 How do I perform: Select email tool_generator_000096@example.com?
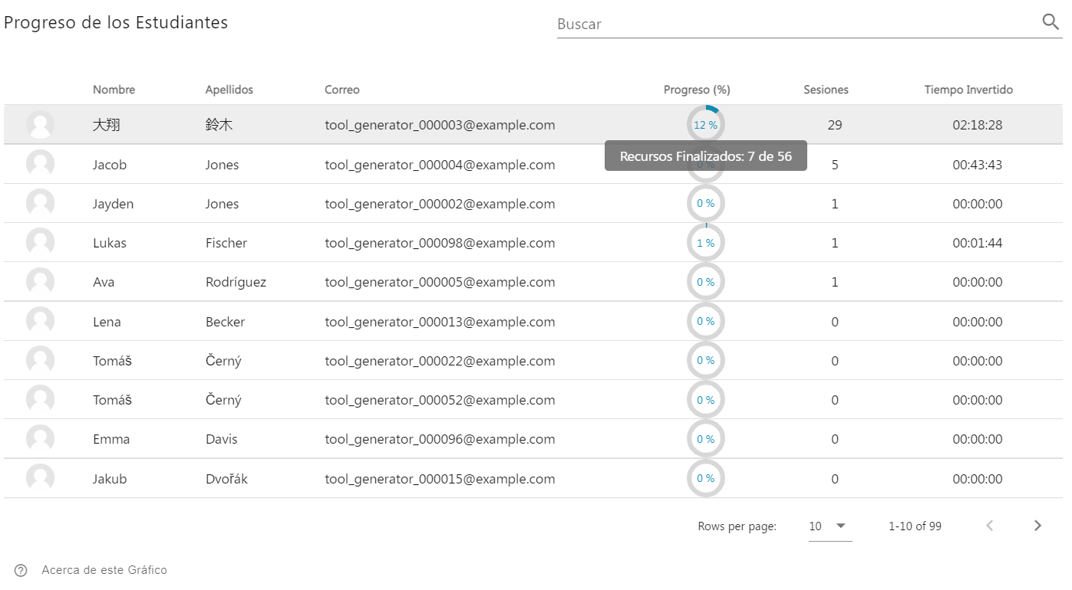click(440, 439)
